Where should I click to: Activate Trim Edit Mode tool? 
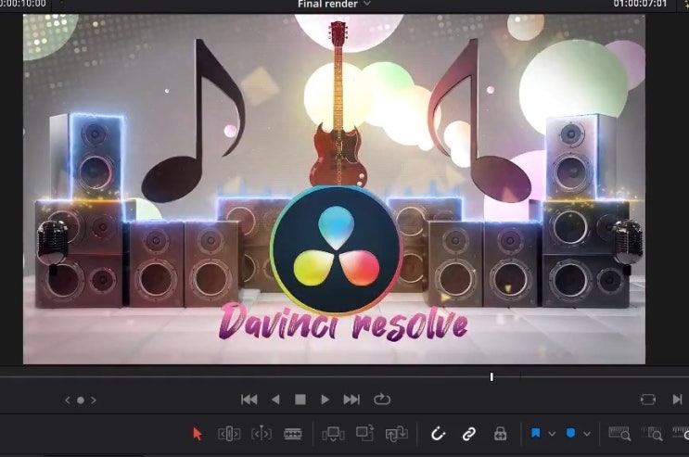coord(229,434)
